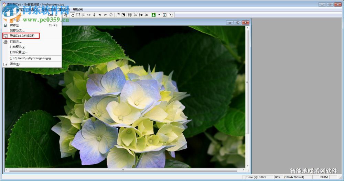The width and height of the screenshot is (344, 181).
Task: Activate the rectangular selection tool
Action: pos(78,15)
